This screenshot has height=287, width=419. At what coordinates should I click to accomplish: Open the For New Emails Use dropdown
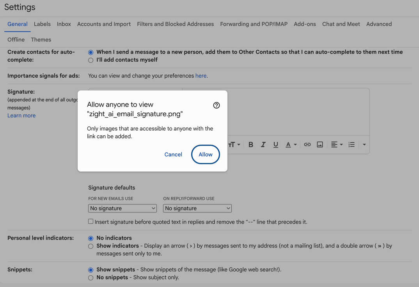tap(123, 208)
